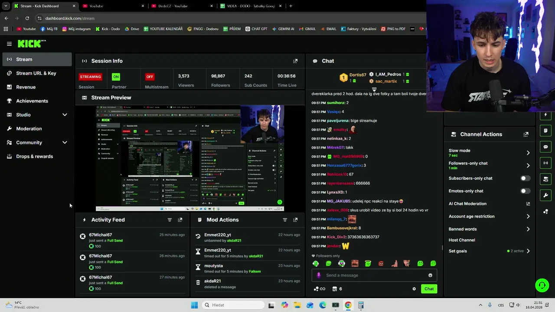Image resolution: width=555 pixels, height=312 pixels.
Task: Insert the Patrick star emote
Action: (x=394, y=263)
